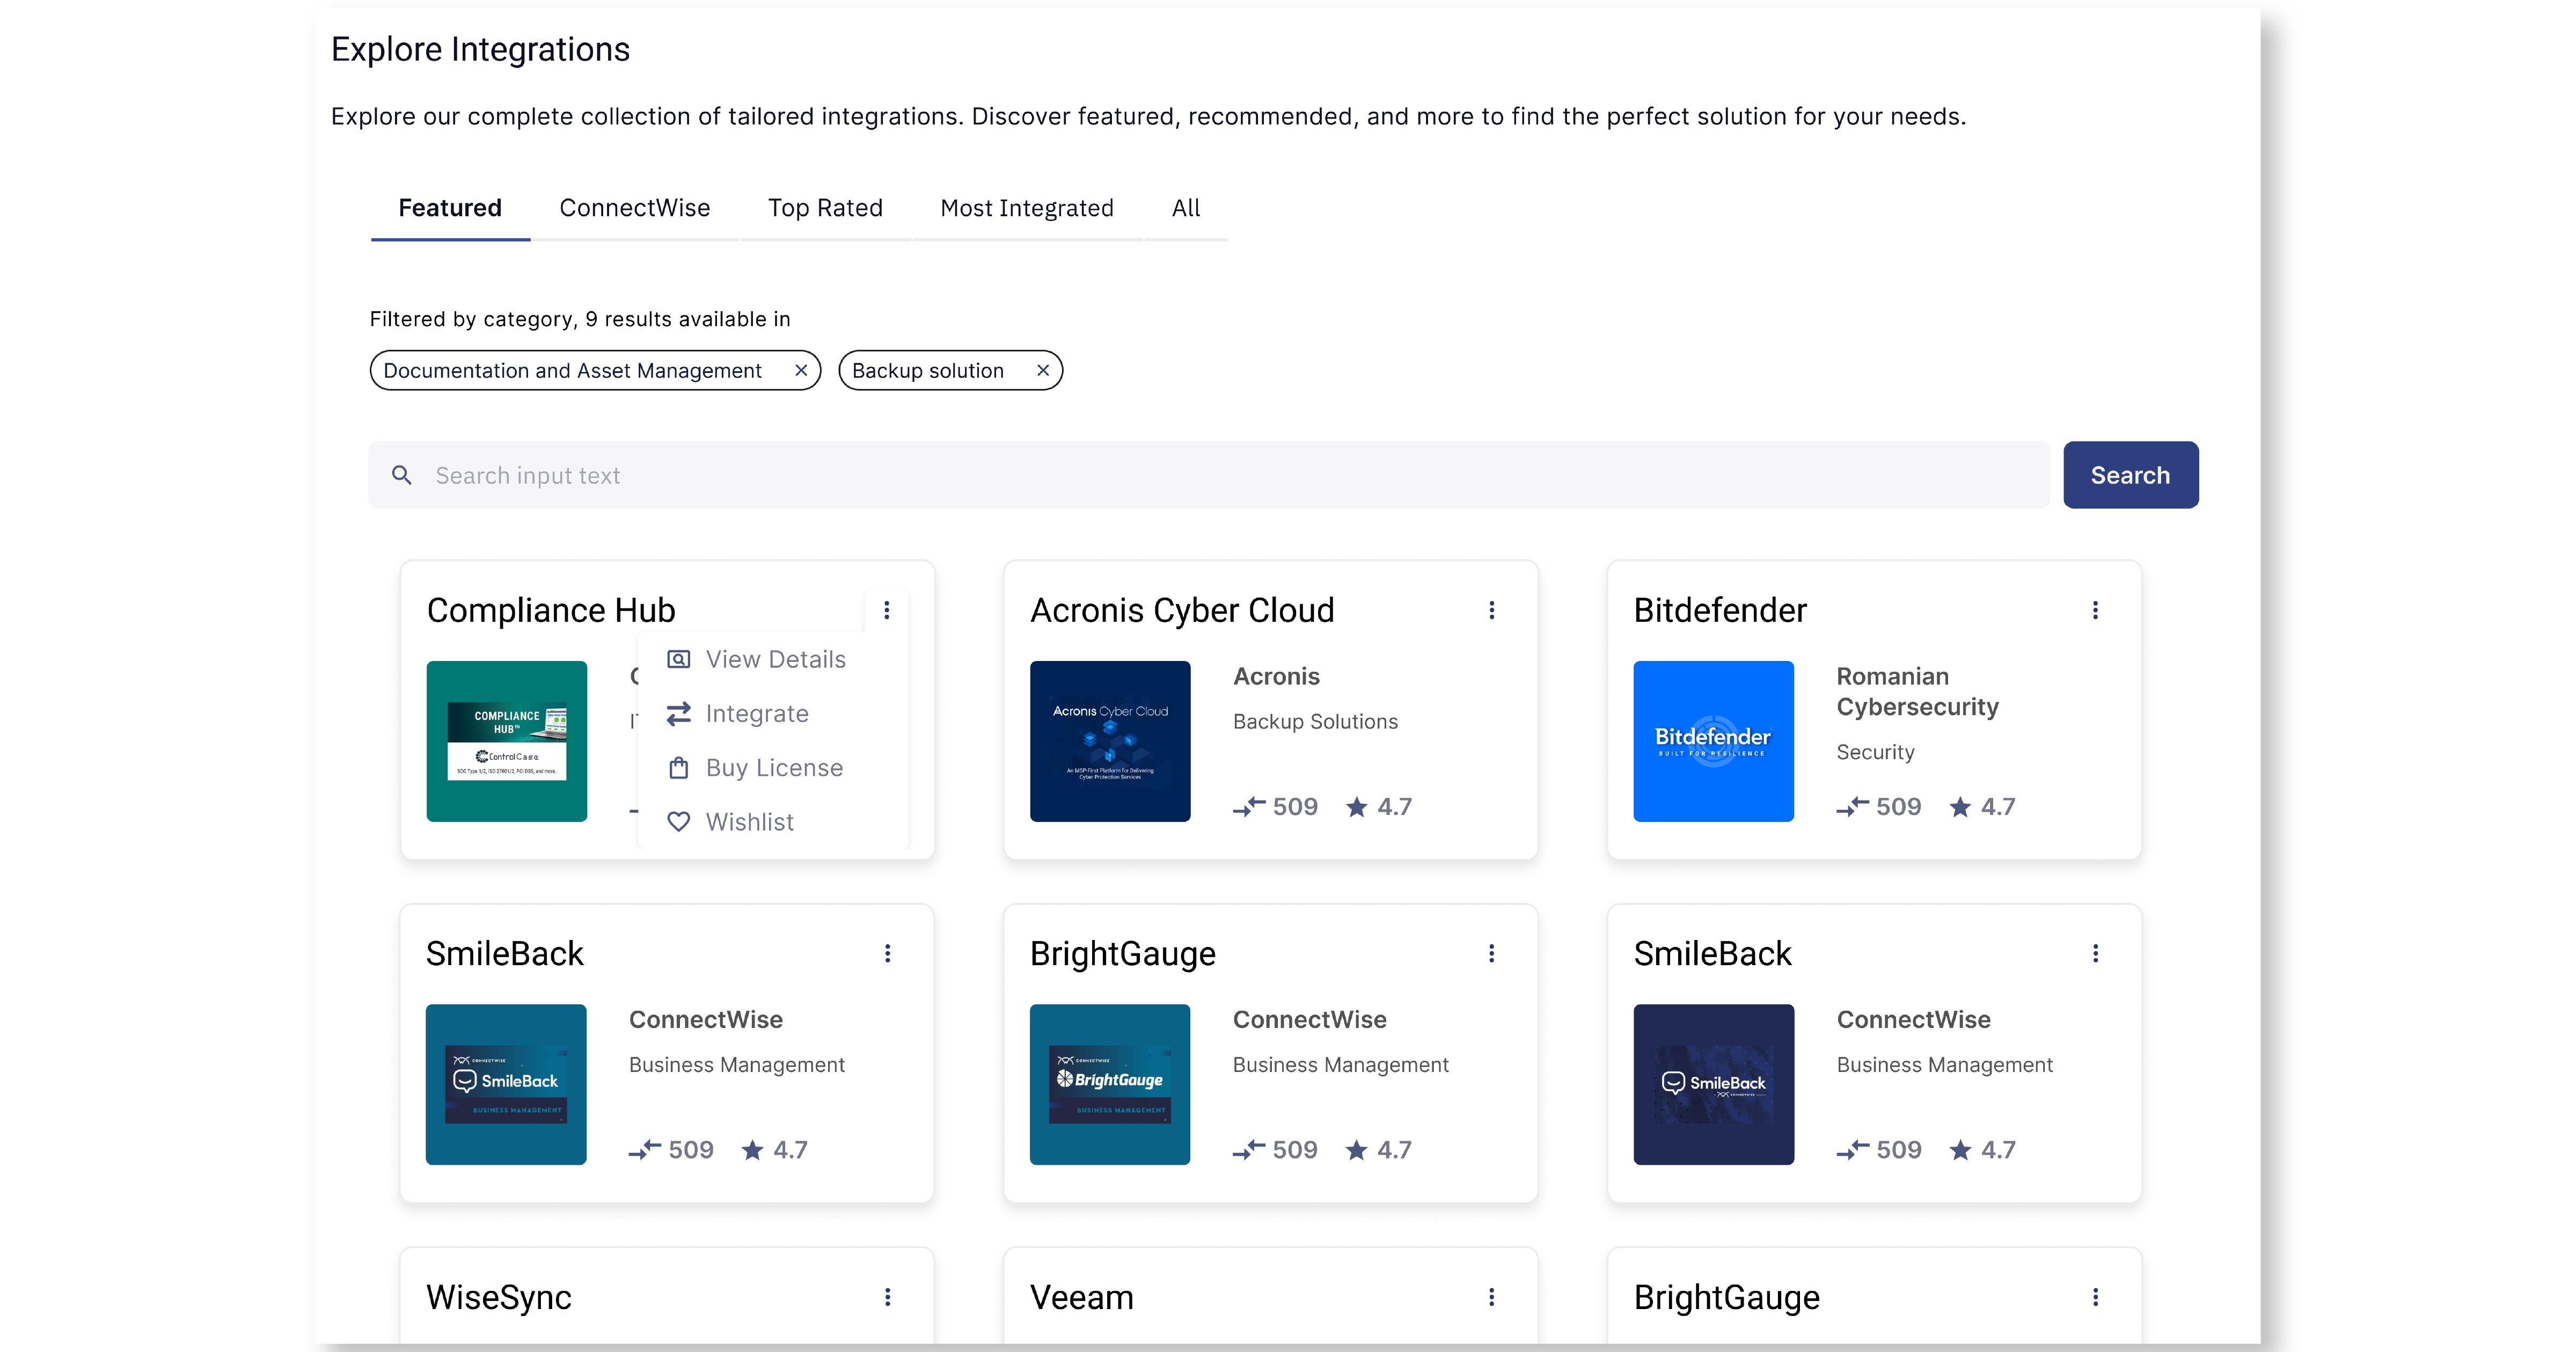Image resolution: width=2576 pixels, height=1352 pixels.
Task: Open the Top Rated tab
Action: (x=825, y=208)
